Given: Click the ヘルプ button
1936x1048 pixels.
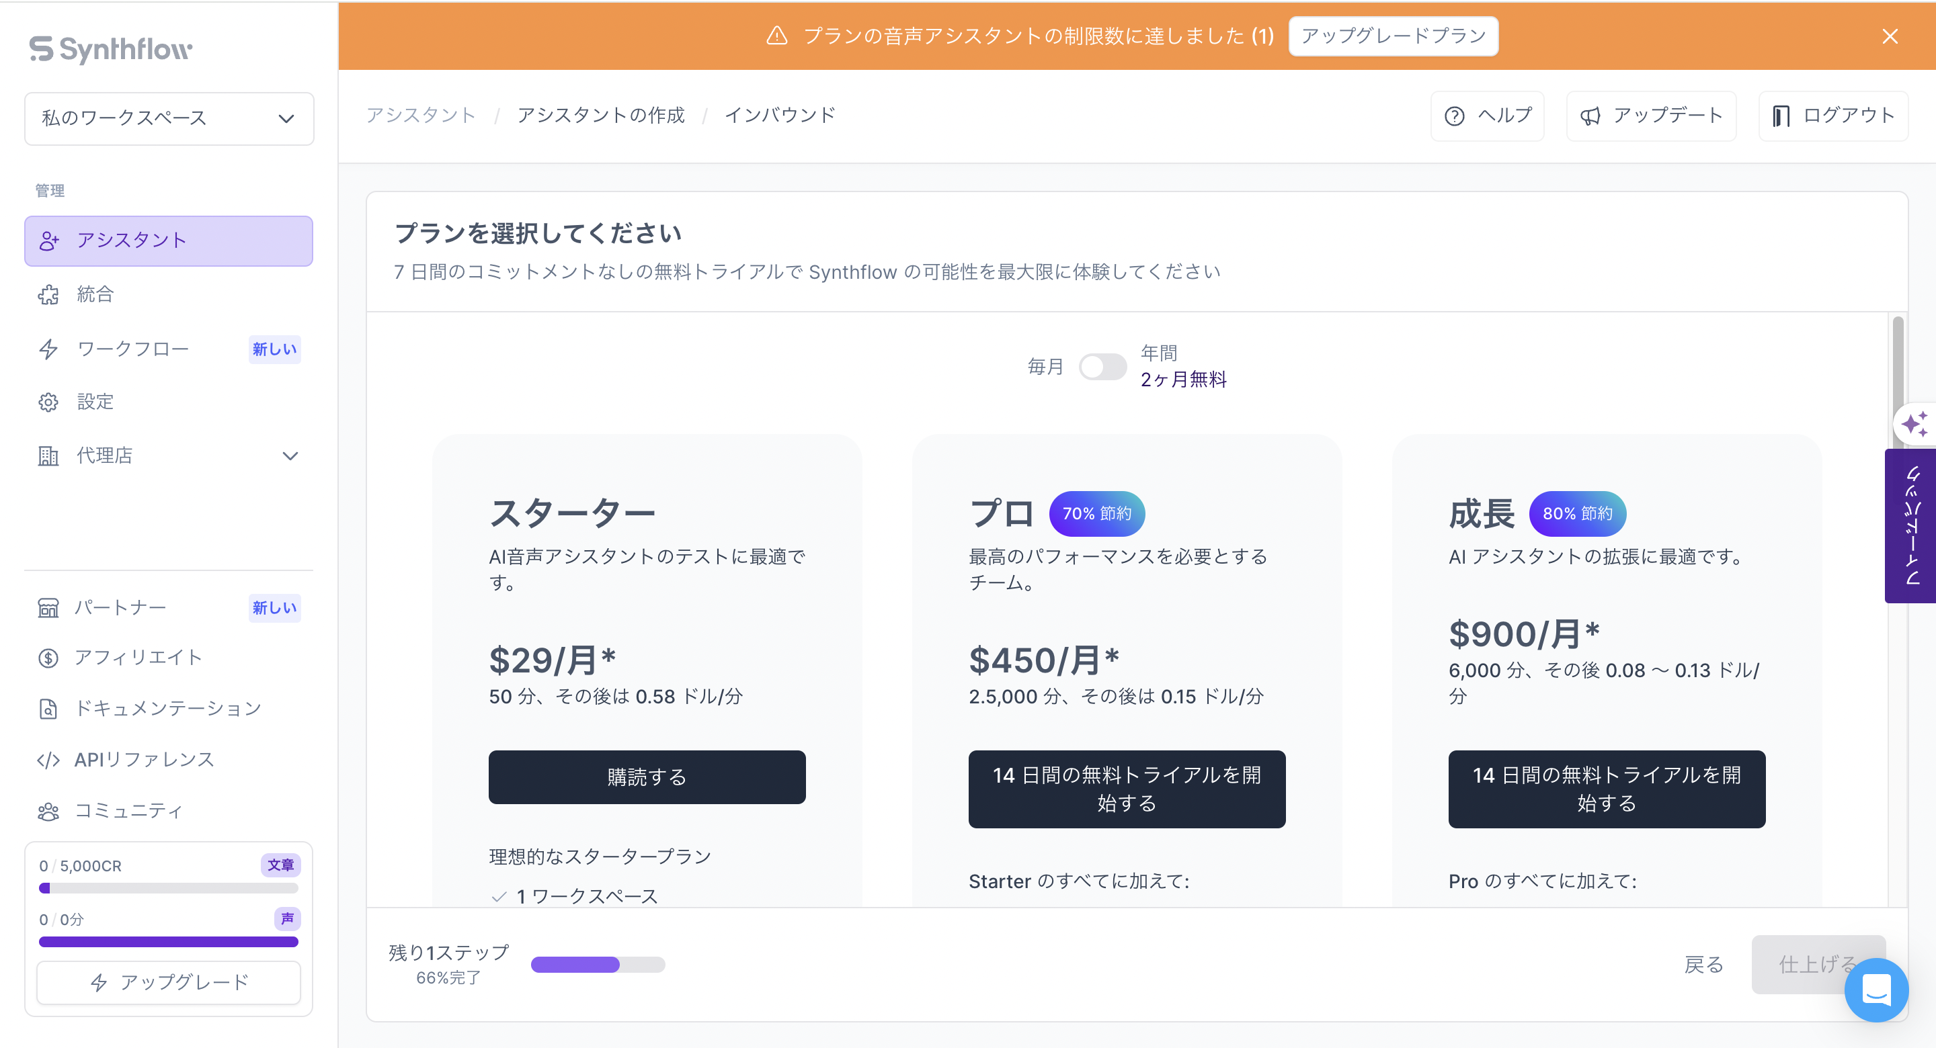Looking at the screenshot, I should pos(1488,116).
